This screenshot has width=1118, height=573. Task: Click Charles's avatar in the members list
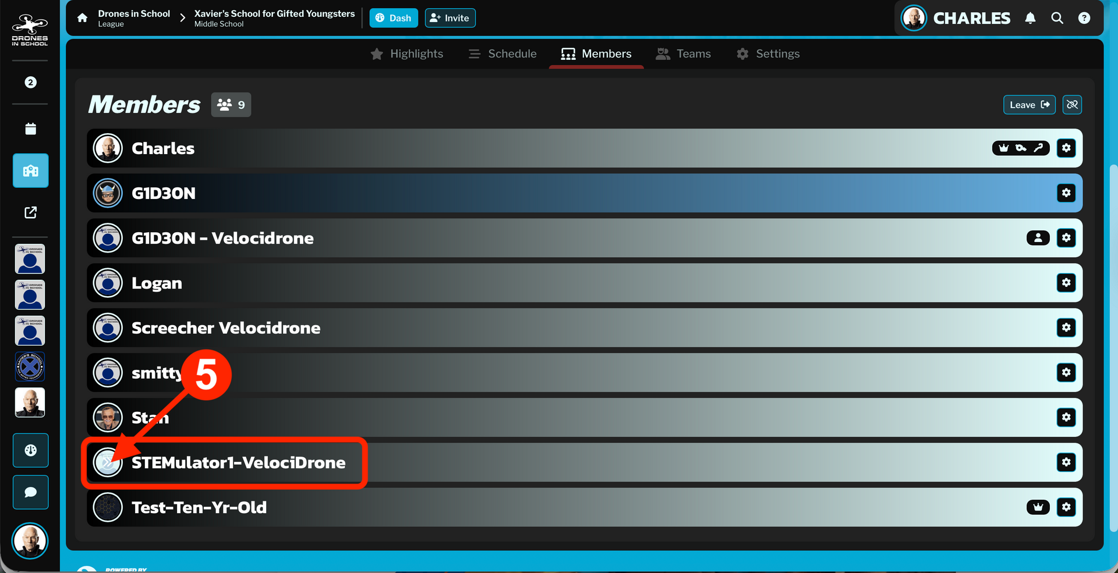(x=108, y=148)
